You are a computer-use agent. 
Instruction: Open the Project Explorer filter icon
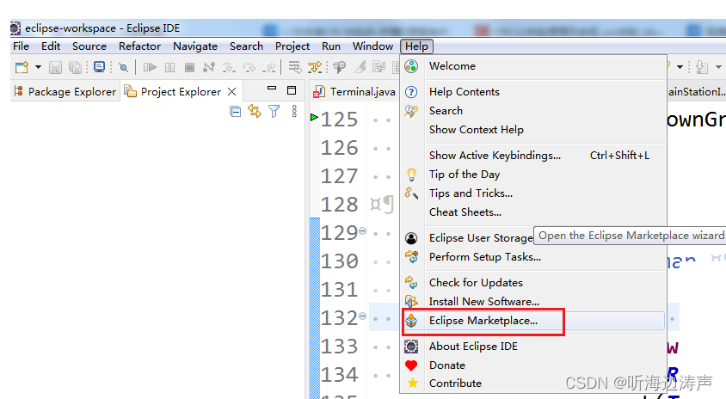tap(274, 111)
